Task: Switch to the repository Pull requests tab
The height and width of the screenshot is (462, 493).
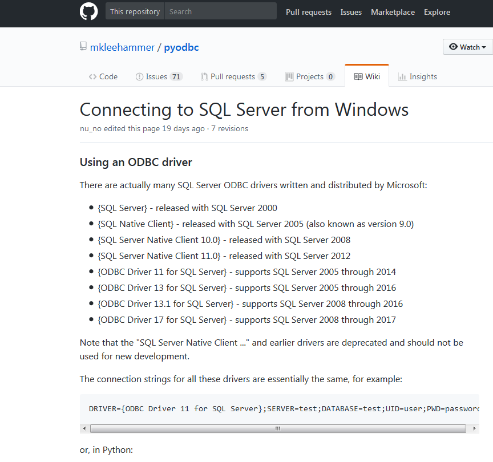Action: (233, 76)
